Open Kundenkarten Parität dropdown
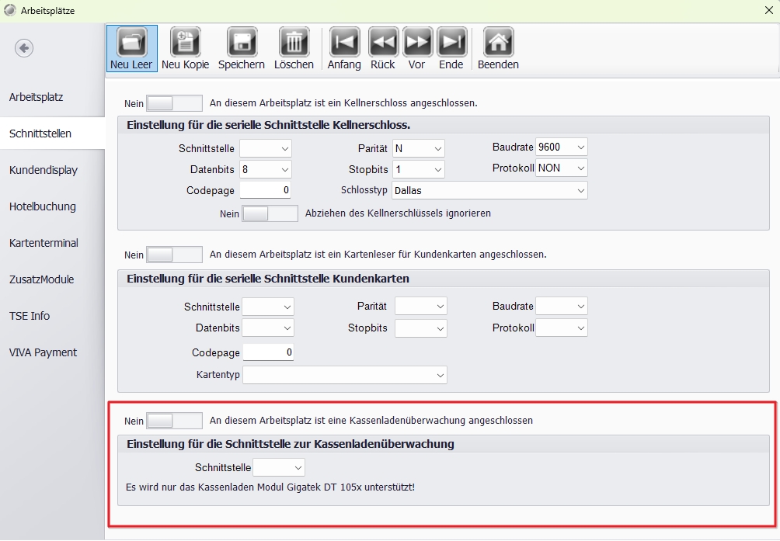The height and width of the screenshot is (541, 780). pyautogui.click(x=421, y=306)
